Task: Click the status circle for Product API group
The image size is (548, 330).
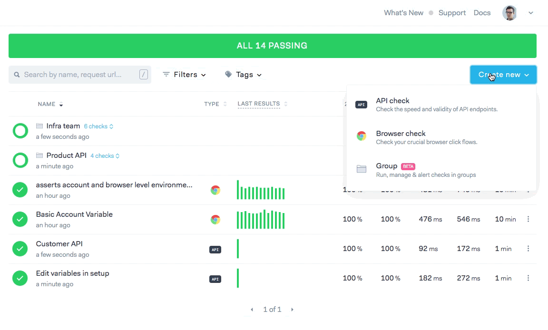Action: (x=20, y=160)
